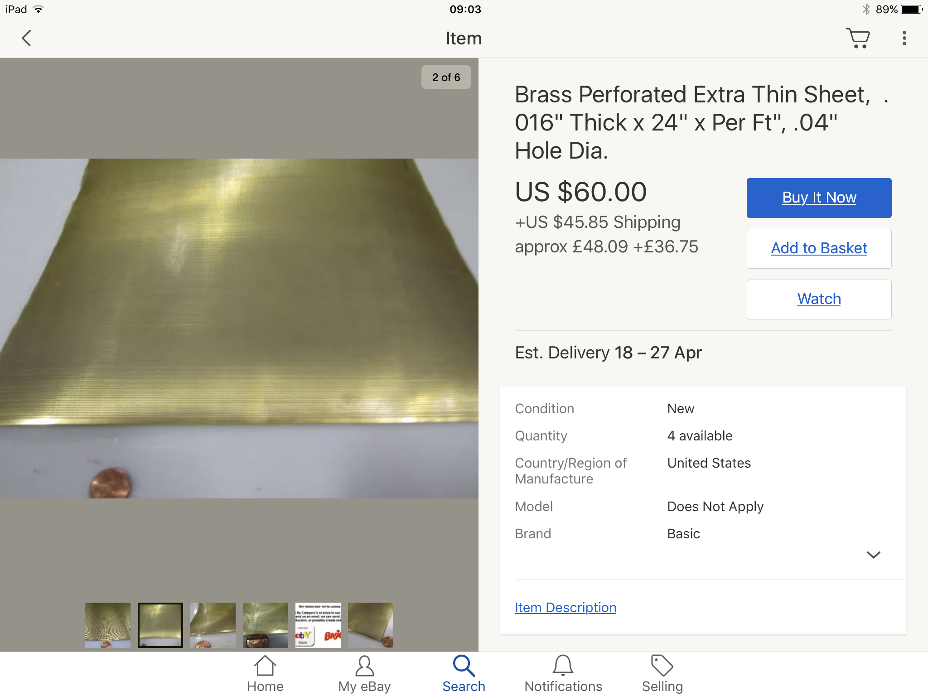The width and height of the screenshot is (928, 696).
Task: Expand item specifics with the chevron
Action: point(873,555)
